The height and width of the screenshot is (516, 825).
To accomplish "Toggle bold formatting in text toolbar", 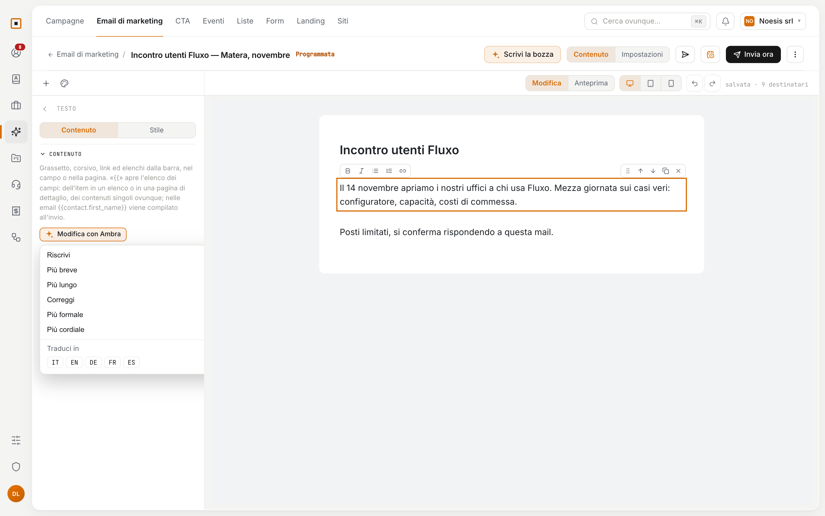I will [348, 171].
